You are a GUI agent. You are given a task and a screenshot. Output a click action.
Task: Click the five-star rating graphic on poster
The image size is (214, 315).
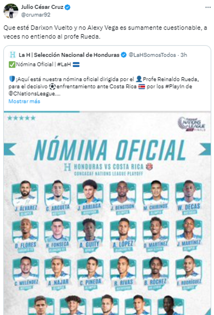pos(21,118)
